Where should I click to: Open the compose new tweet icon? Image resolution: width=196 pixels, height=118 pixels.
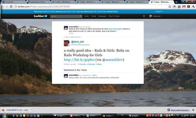tap(144, 16)
